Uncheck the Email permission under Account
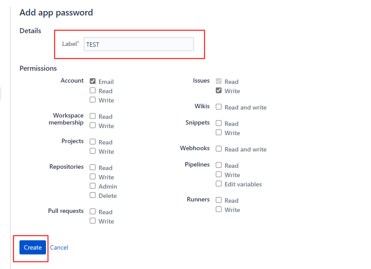This screenshot has height=269, width=371. coord(92,81)
